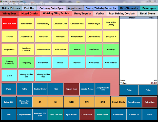The height and width of the screenshot is (122, 158).
Task: Click the Split Ticket button
Action: [x=71, y=115]
